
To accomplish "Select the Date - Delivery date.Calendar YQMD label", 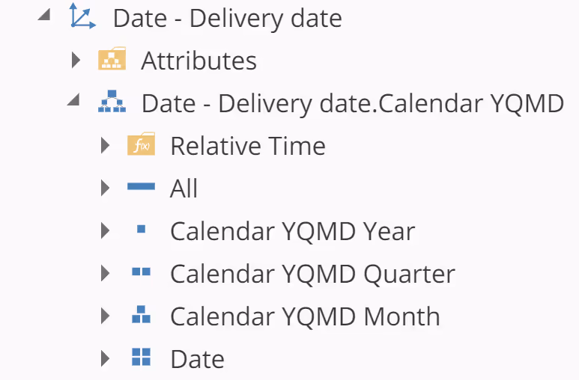I will (352, 103).
